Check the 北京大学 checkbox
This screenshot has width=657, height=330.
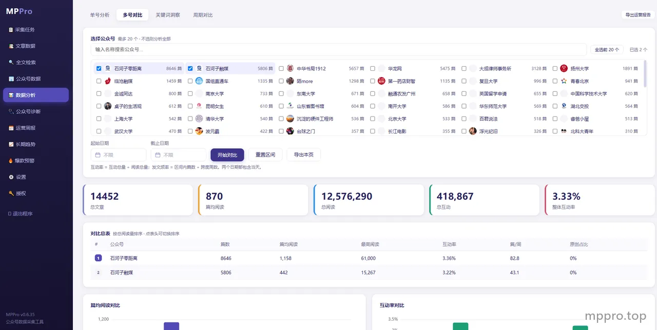pos(373,119)
